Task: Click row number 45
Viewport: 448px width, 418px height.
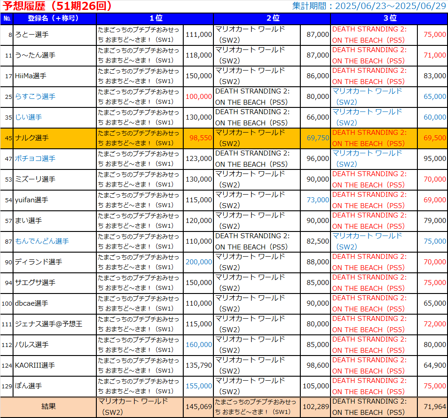Action: click(9, 138)
